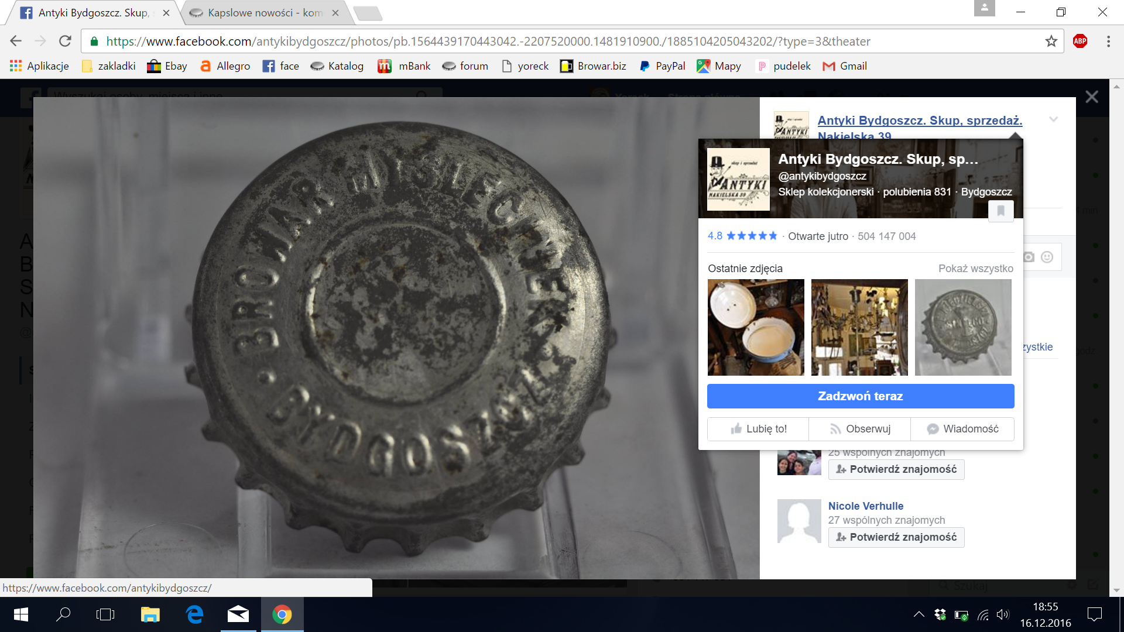The height and width of the screenshot is (632, 1124).
Task: Show hidden system tray icons
Action: click(x=919, y=614)
